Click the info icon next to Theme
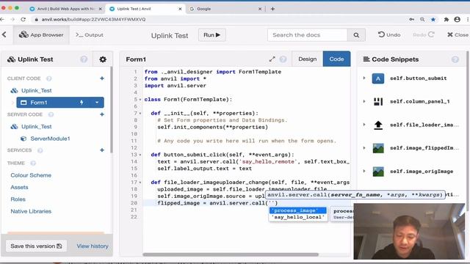470x264 pixels. click(x=33, y=163)
